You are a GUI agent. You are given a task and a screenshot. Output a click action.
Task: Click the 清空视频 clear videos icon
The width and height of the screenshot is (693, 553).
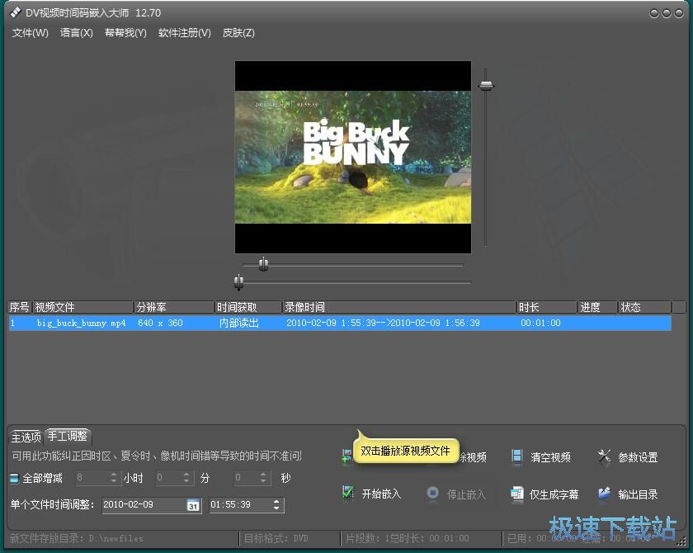point(516,456)
